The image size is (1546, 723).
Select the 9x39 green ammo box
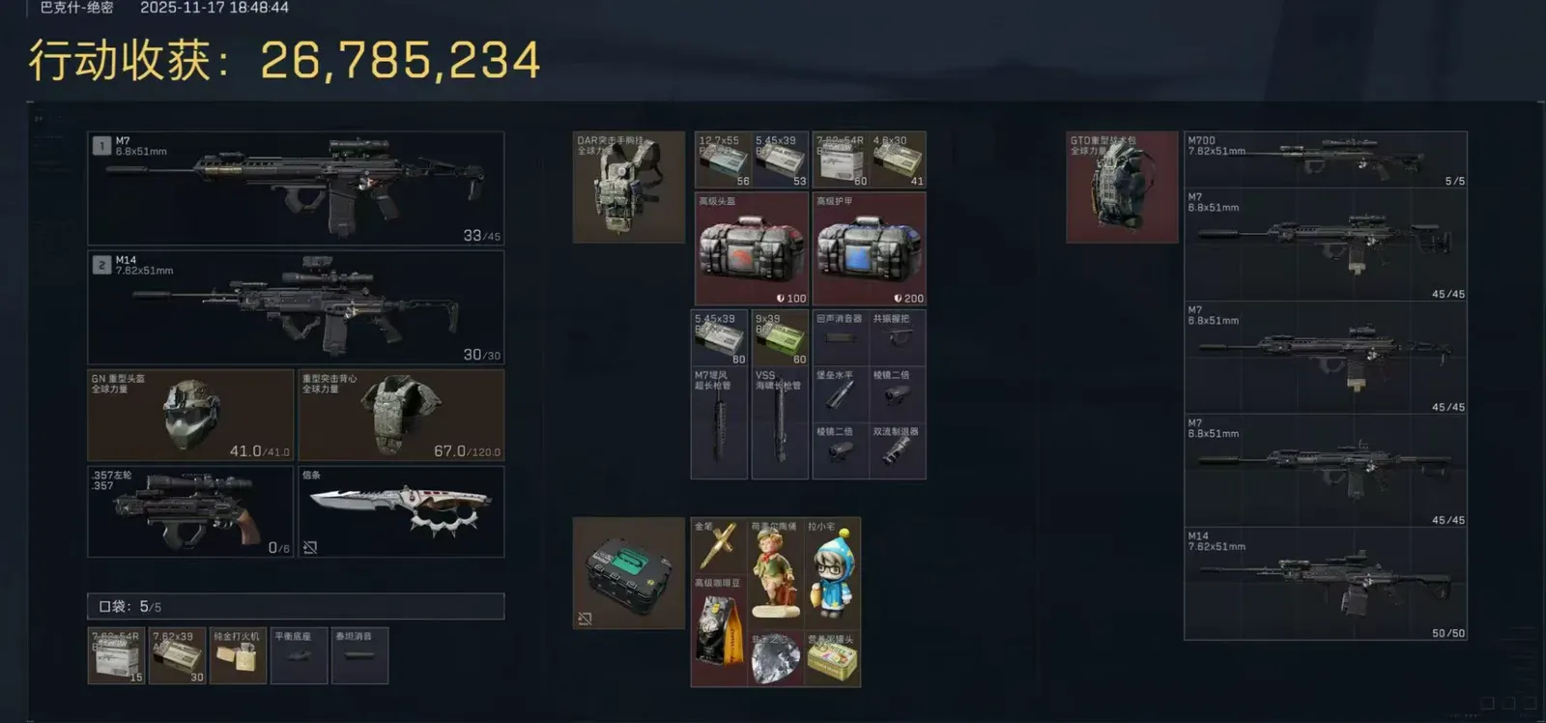pos(780,337)
